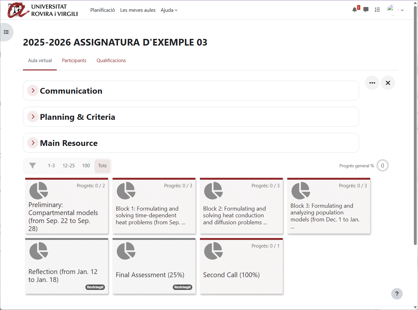Filter tiles to range 1-3
Image resolution: width=418 pixels, height=310 pixels.
pyautogui.click(x=51, y=166)
